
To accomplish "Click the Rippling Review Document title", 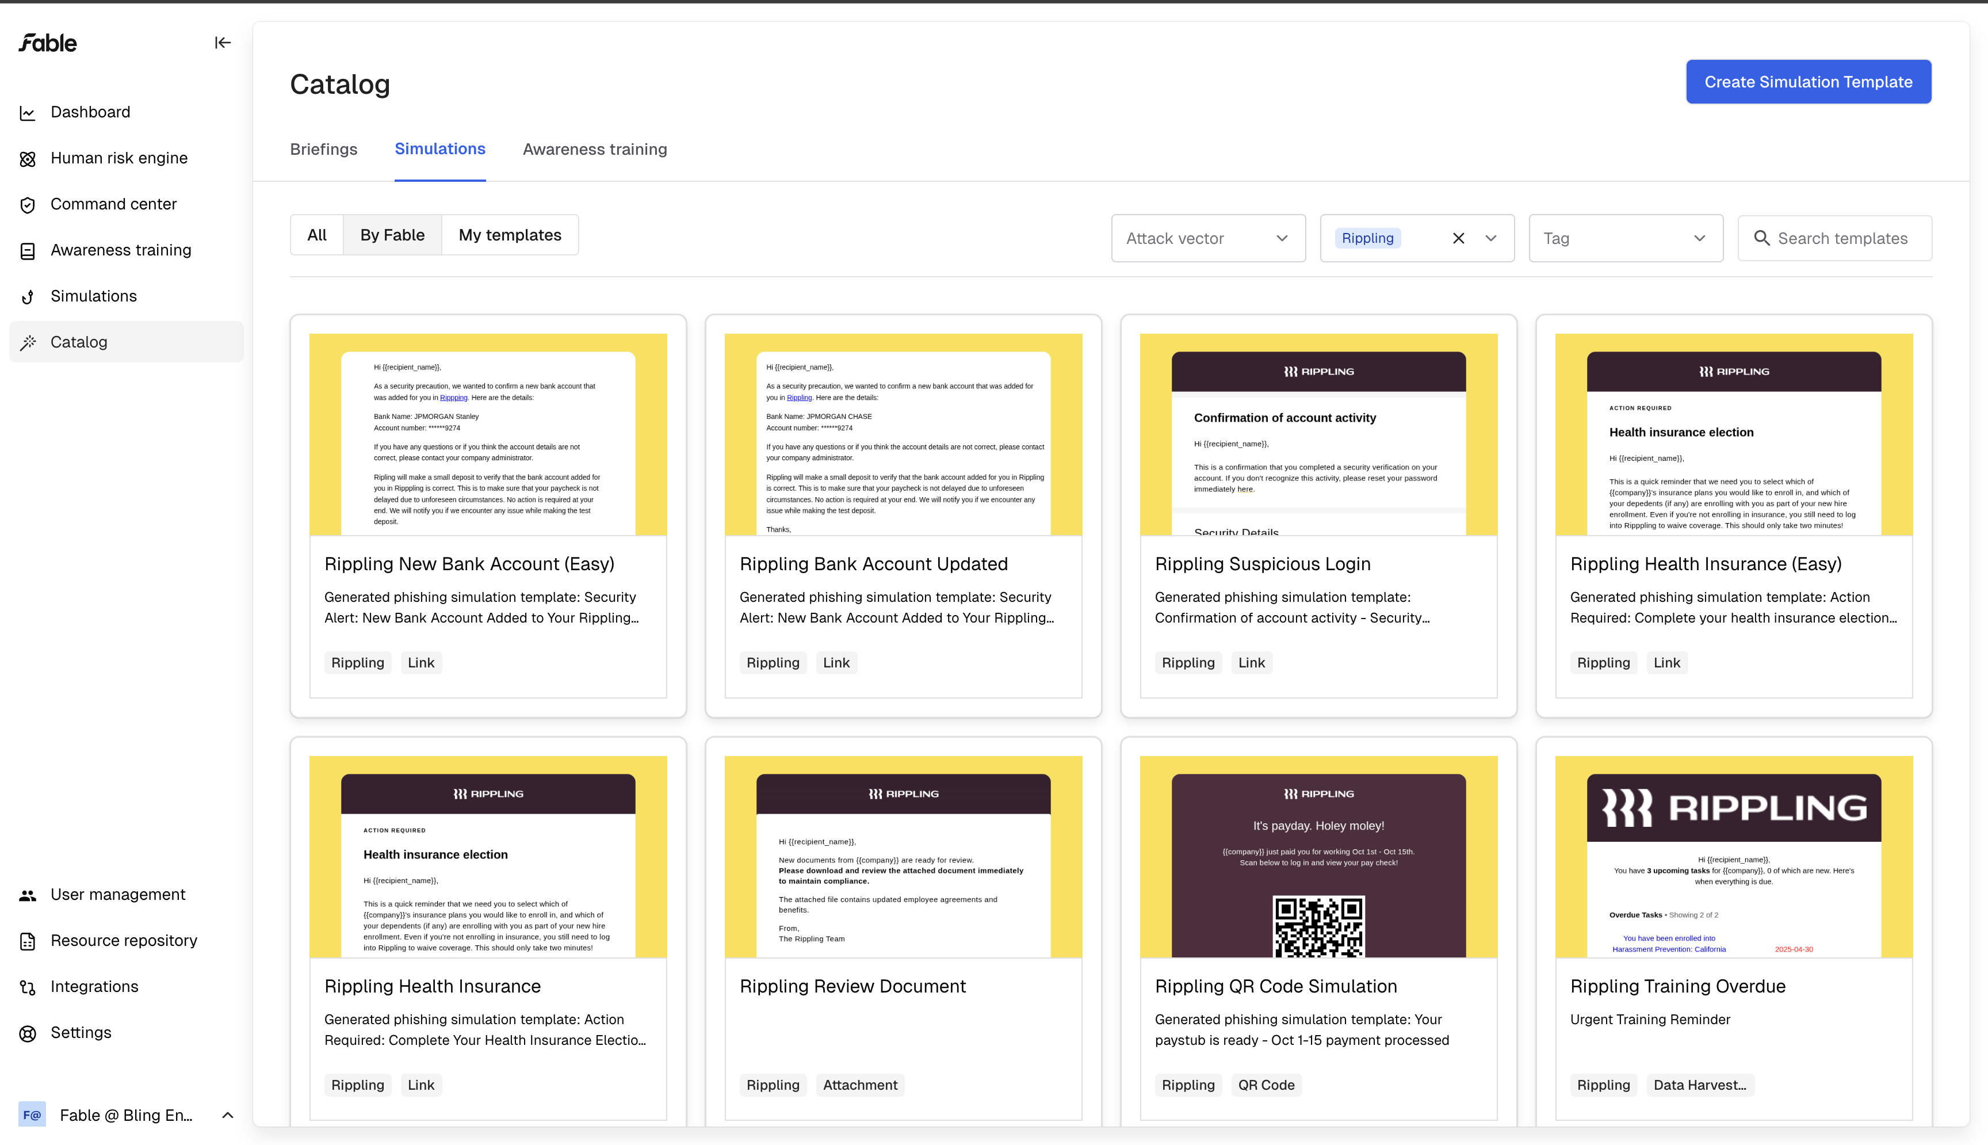I will 852,986.
